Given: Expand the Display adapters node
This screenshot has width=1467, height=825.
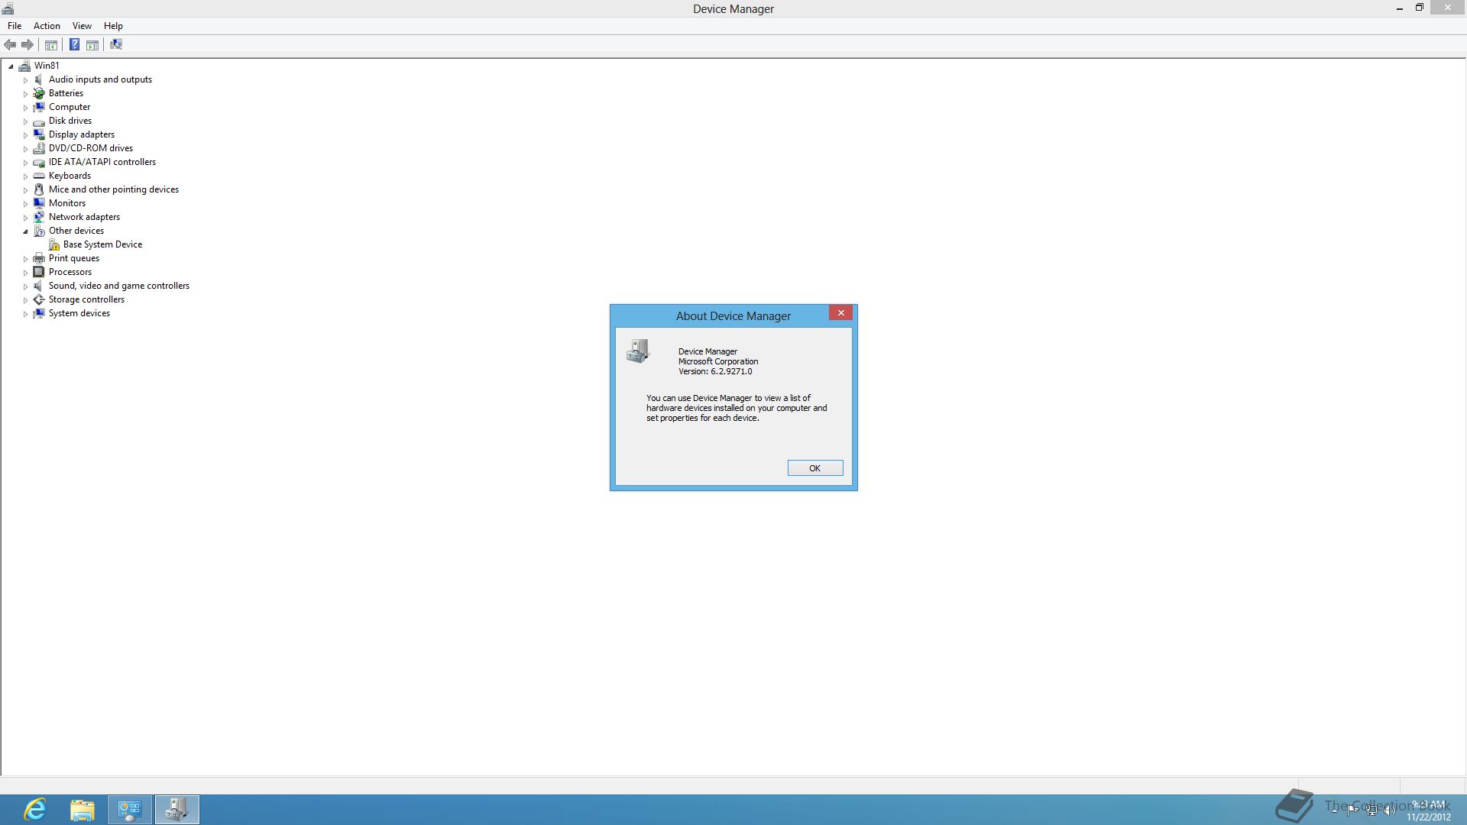Looking at the screenshot, I should pyautogui.click(x=25, y=135).
